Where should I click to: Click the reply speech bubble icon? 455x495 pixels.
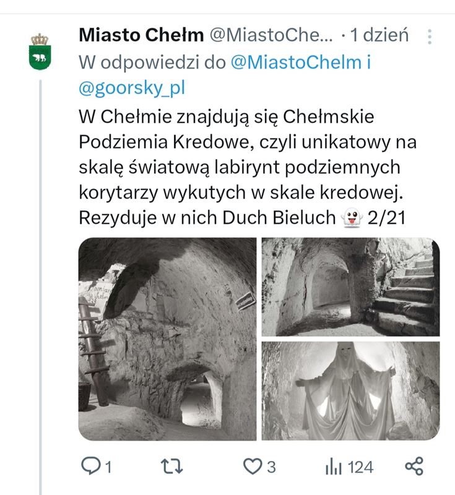[90, 467]
